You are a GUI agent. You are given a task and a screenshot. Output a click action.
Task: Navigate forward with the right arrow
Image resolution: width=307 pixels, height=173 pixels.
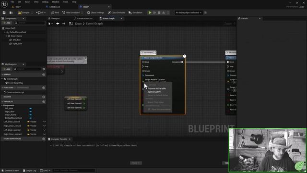click(x=64, y=24)
